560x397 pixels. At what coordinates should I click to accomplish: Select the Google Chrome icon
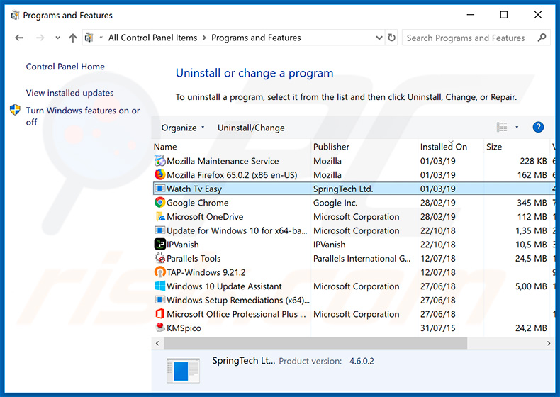click(x=160, y=203)
